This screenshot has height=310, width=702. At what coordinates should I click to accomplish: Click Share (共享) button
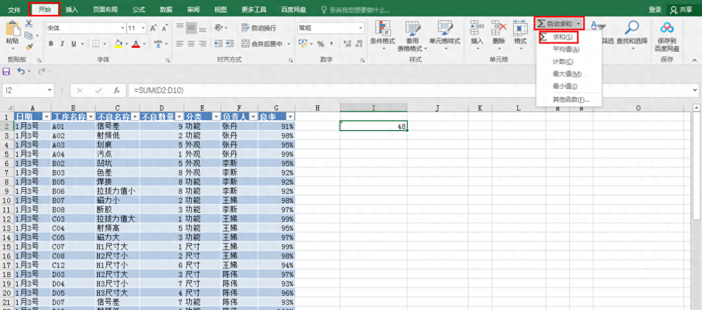click(682, 10)
